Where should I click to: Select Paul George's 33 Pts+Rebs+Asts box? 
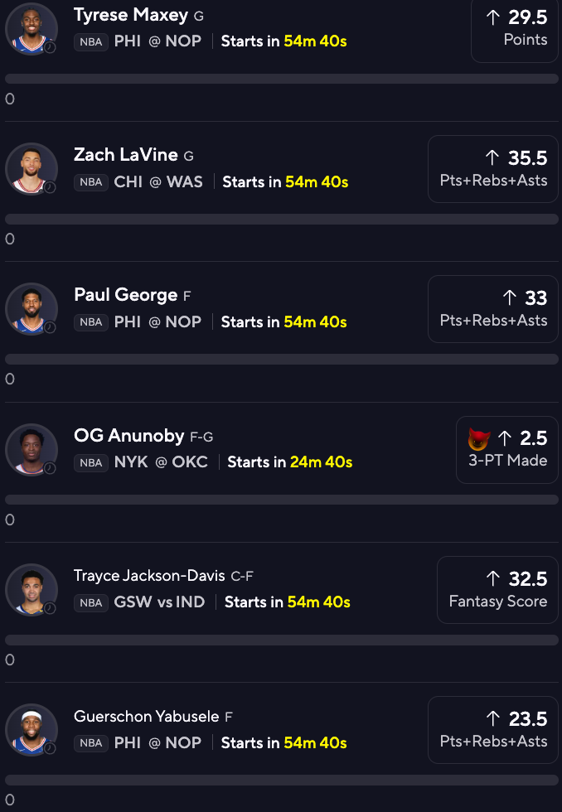click(x=492, y=309)
